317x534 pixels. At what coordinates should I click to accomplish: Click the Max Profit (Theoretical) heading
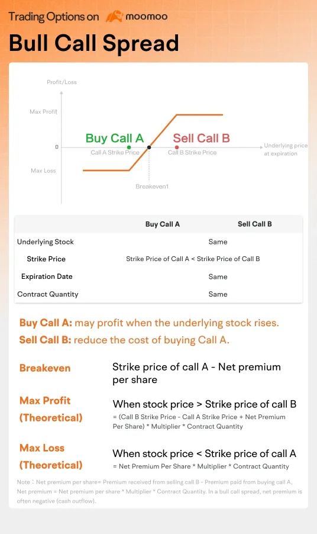[51, 409]
